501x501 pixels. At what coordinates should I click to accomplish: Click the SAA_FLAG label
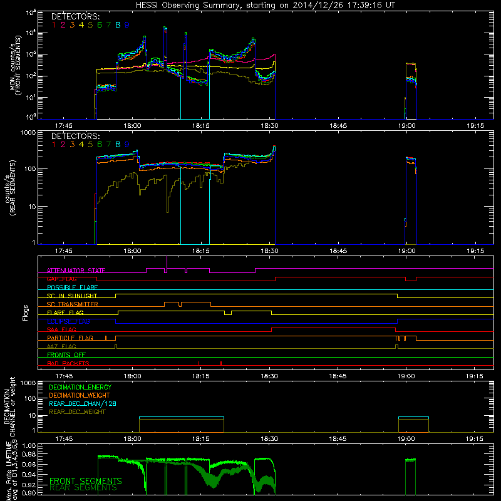[61, 329]
